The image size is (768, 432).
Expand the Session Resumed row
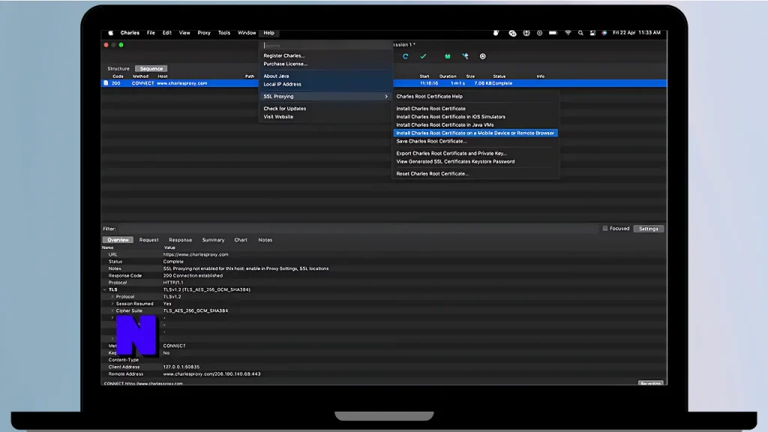[112, 304]
